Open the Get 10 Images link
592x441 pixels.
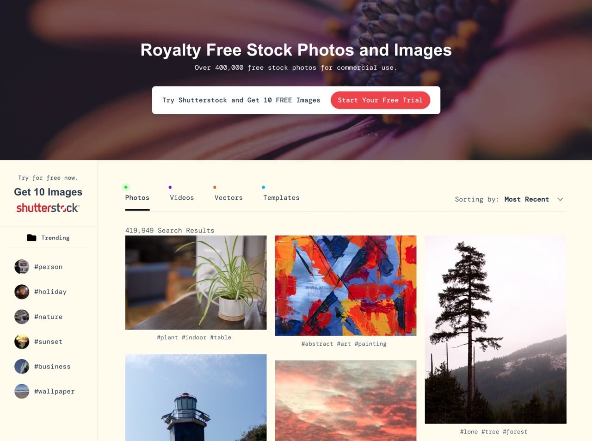coord(48,192)
